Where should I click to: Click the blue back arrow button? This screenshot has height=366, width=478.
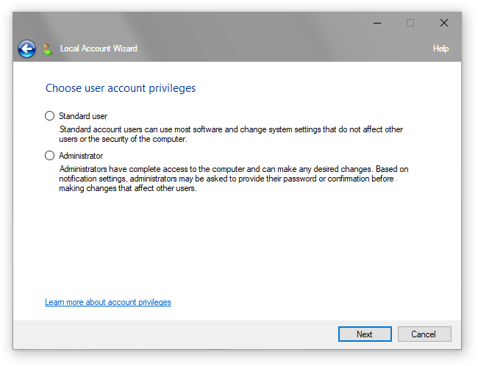point(26,49)
